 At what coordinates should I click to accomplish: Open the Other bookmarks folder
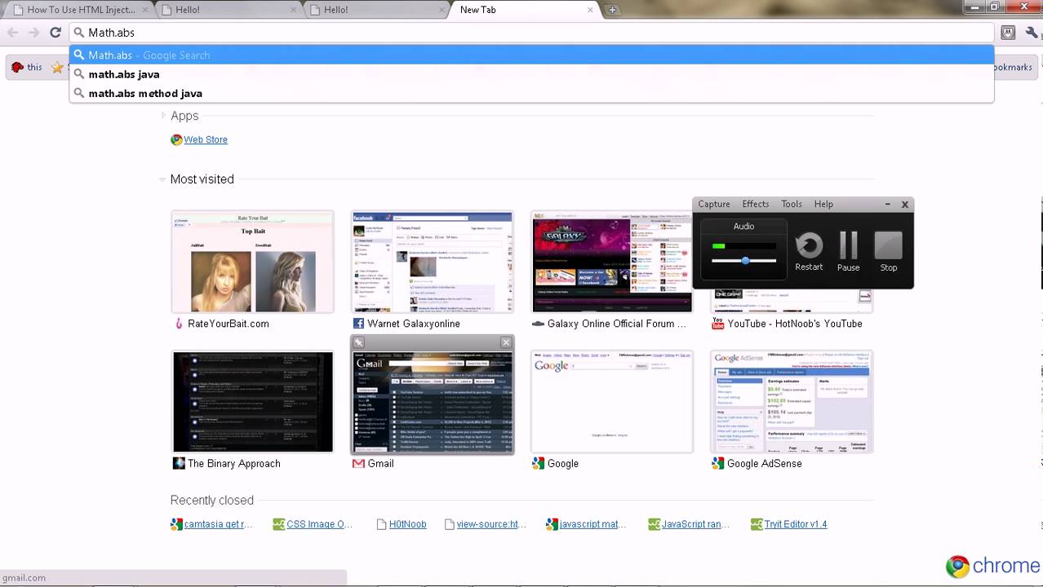coord(1014,68)
